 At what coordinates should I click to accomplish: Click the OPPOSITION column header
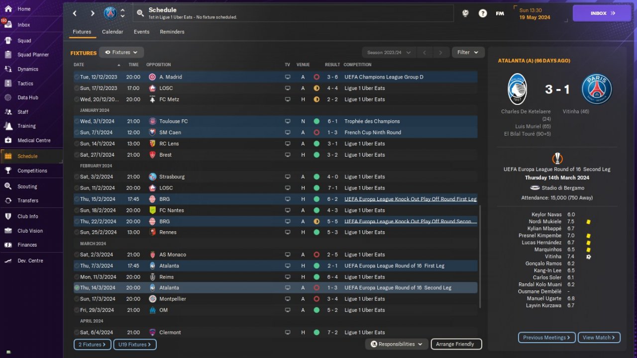[x=159, y=65]
